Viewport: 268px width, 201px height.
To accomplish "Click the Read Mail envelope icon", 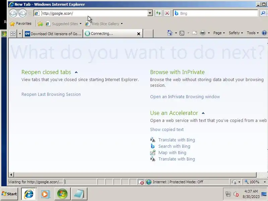I will [195, 33].
